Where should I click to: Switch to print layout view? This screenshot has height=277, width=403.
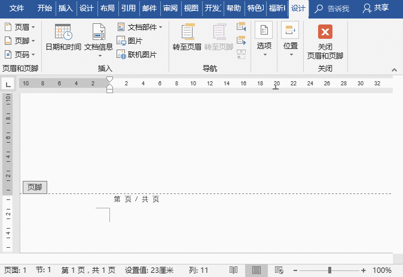[256, 270]
